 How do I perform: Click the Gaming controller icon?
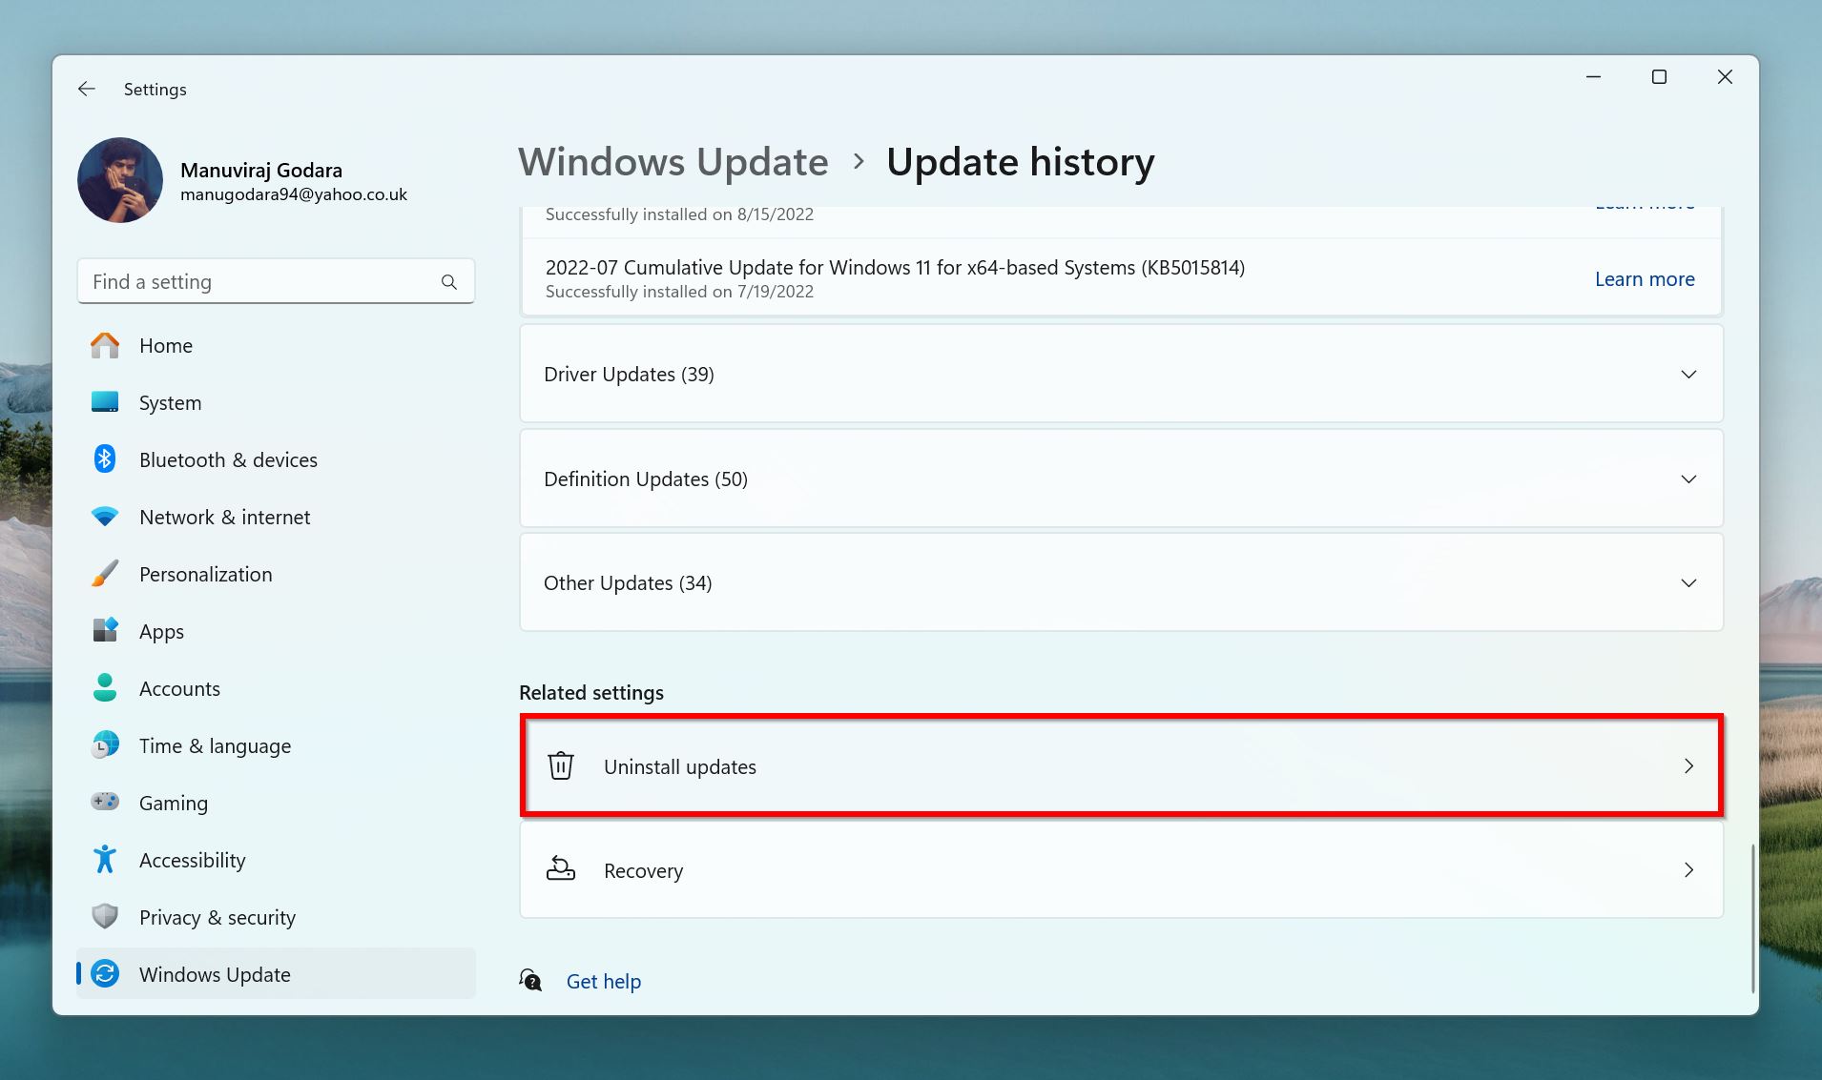click(x=105, y=802)
